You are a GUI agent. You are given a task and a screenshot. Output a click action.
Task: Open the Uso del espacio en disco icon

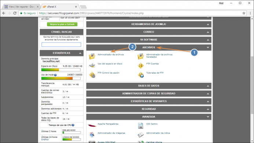(92, 65)
